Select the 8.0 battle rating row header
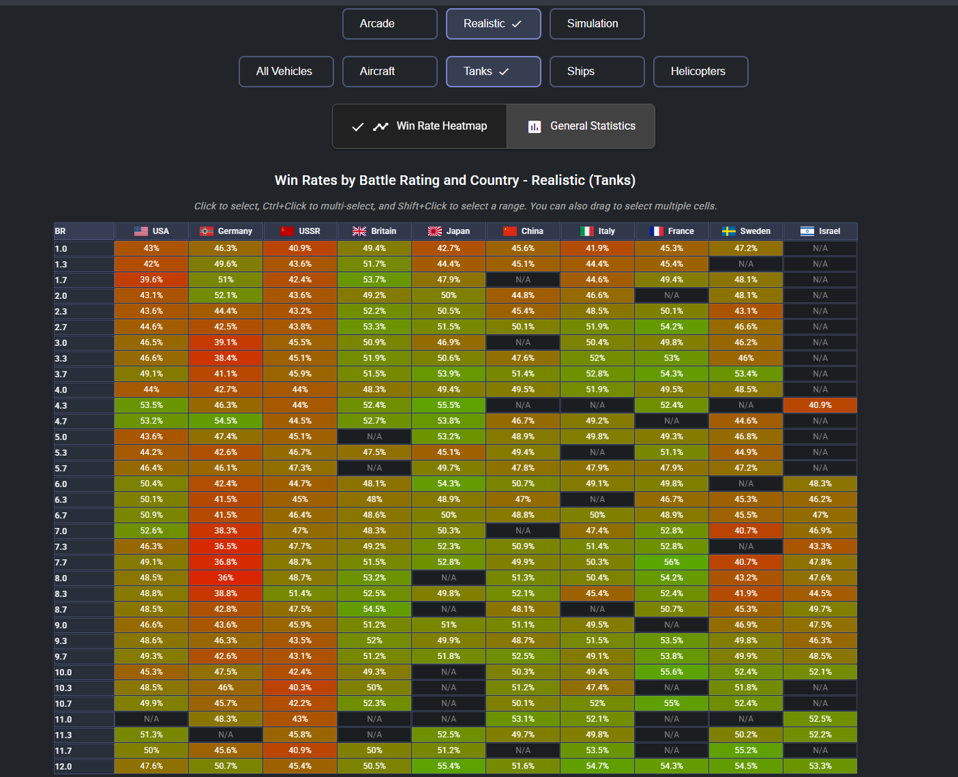The image size is (958, 777). pyautogui.click(x=84, y=578)
